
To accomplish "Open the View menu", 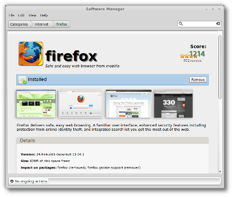I will 32,15.
